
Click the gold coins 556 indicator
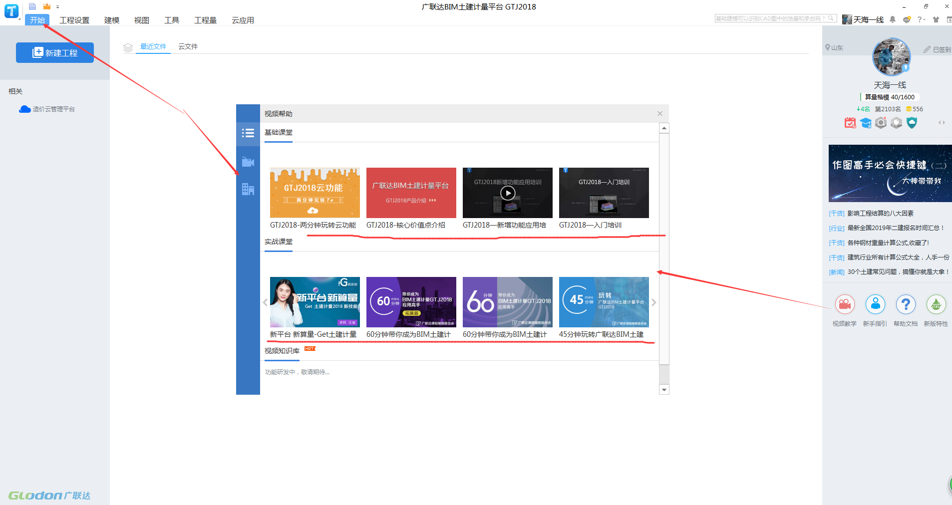(x=915, y=109)
